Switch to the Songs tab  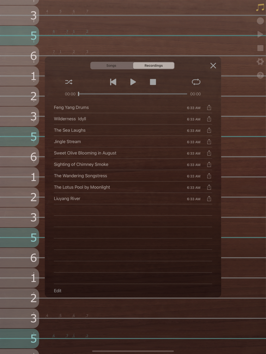click(111, 65)
